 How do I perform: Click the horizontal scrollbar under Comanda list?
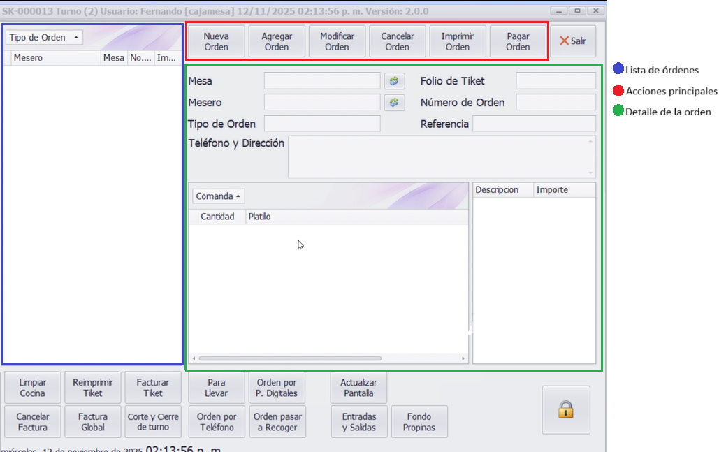(290, 358)
